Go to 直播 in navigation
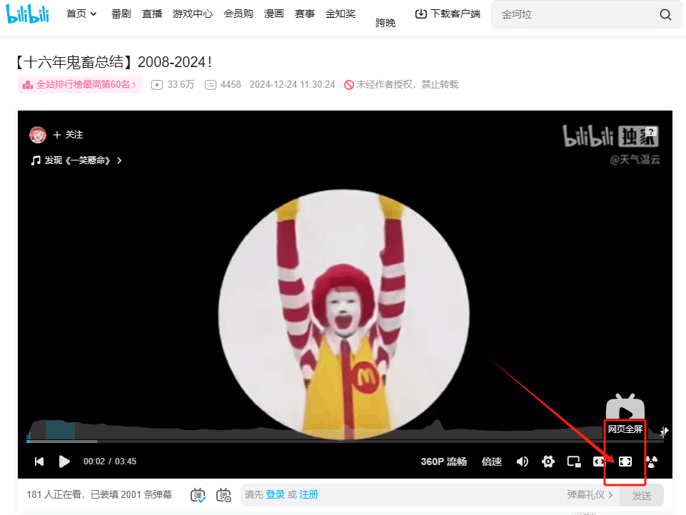Image resolution: width=686 pixels, height=515 pixels. [152, 14]
